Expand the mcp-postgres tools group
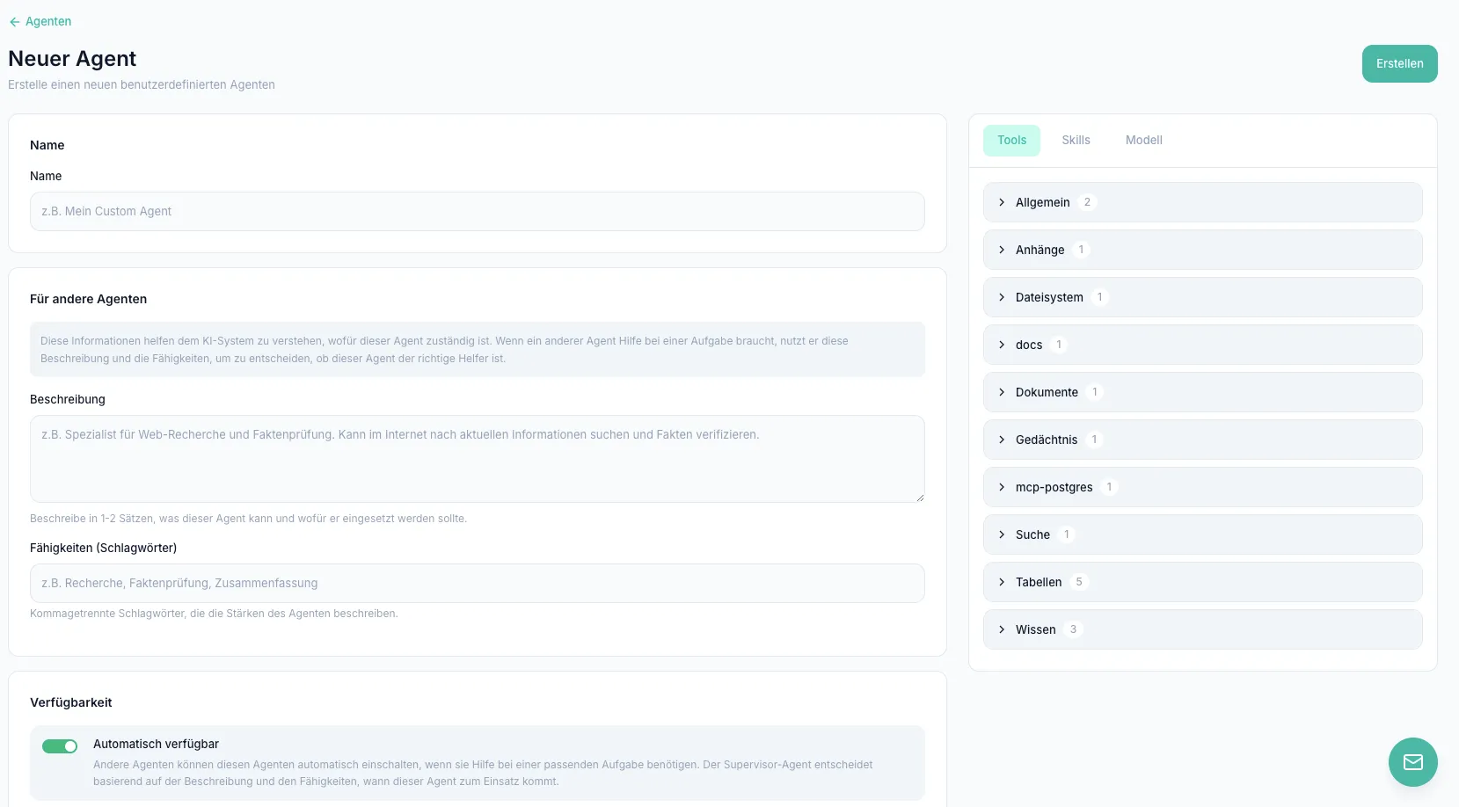Image resolution: width=1459 pixels, height=807 pixels. point(1202,487)
